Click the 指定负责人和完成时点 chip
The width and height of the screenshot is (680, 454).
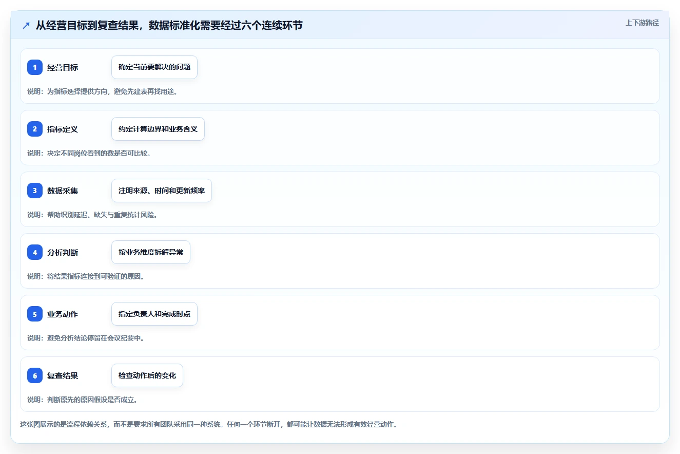click(x=154, y=314)
